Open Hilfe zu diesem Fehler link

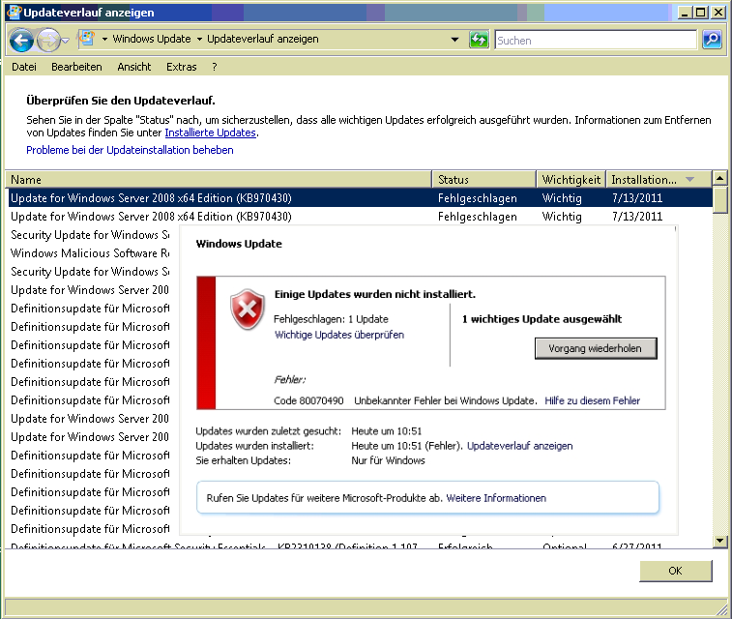pyautogui.click(x=593, y=400)
